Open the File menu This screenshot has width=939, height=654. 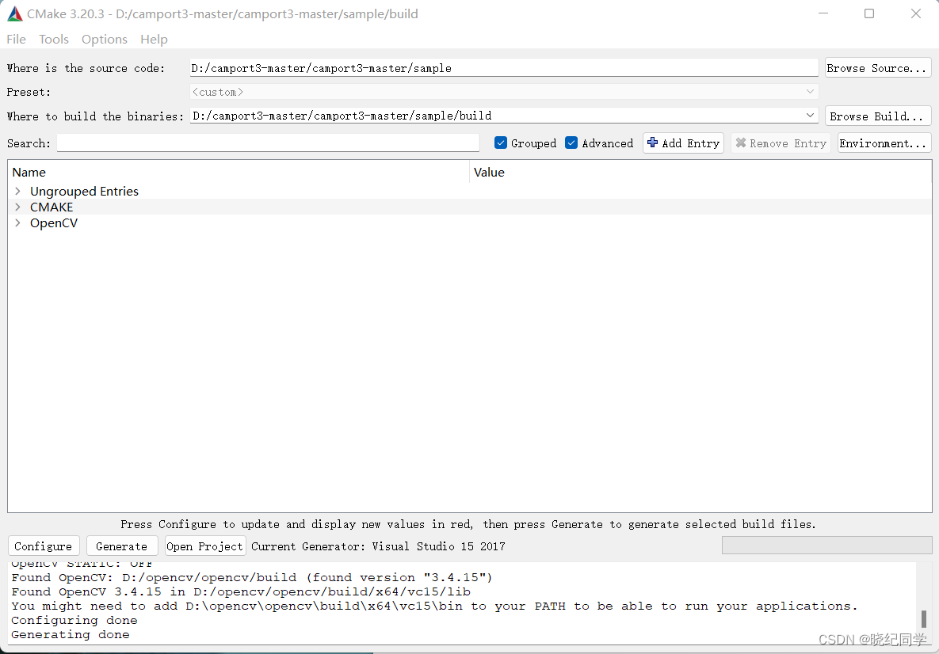(x=16, y=39)
